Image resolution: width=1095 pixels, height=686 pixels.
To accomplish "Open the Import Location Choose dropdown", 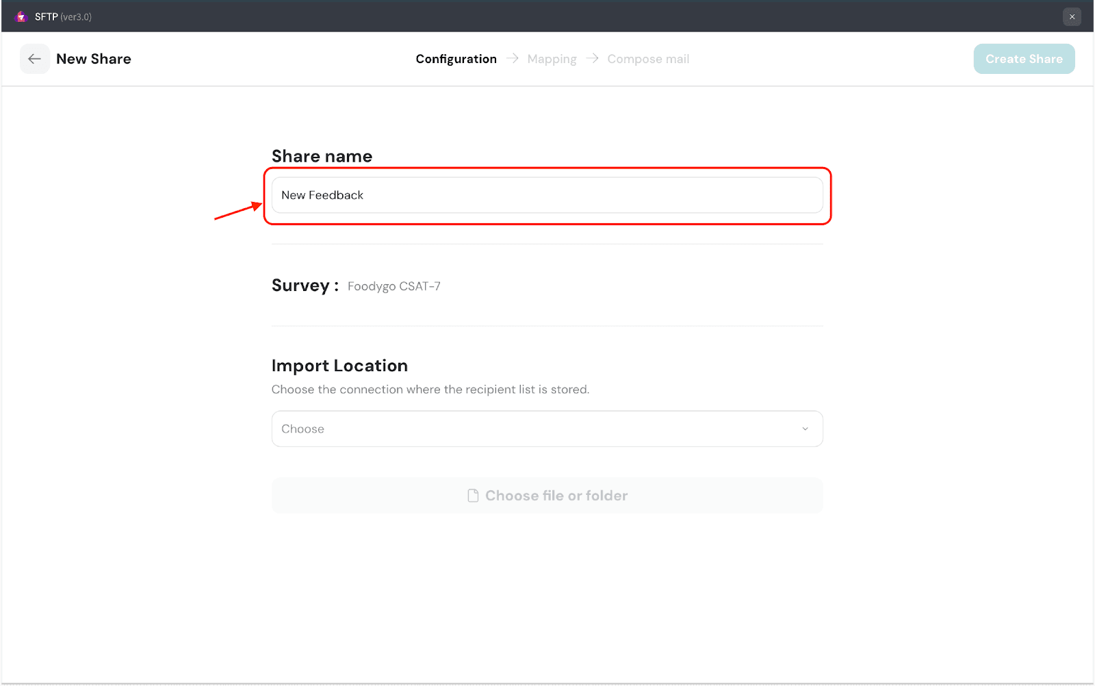I will (x=534, y=429).
